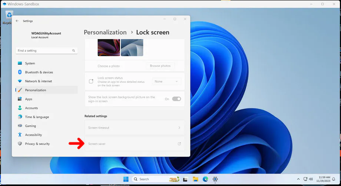The image size is (341, 186).
Task: Select the dark colorful lock screen thumbnail
Action: [109, 48]
